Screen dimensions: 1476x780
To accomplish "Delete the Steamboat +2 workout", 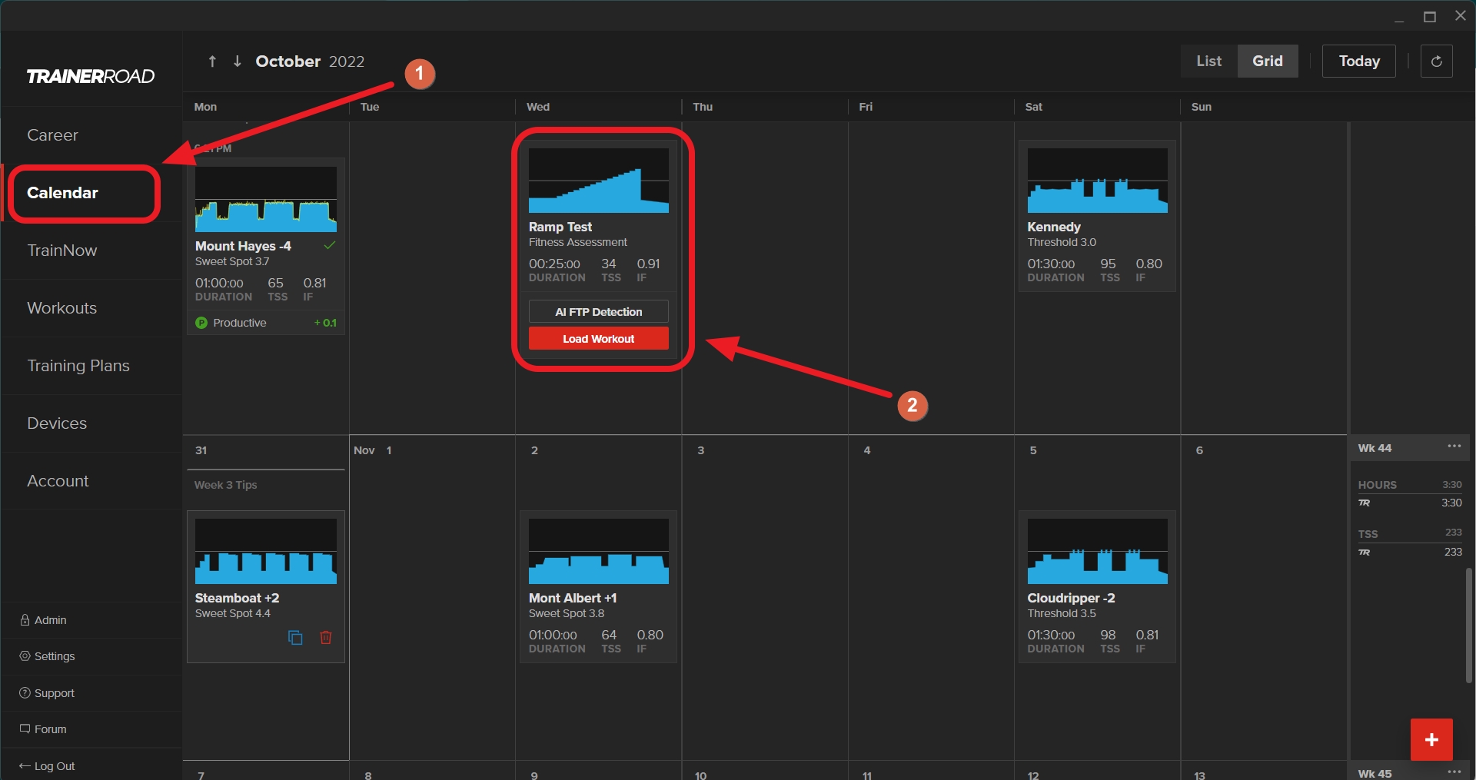I will 326,638.
